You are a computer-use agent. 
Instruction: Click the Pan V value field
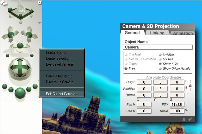(x=144, y=105)
